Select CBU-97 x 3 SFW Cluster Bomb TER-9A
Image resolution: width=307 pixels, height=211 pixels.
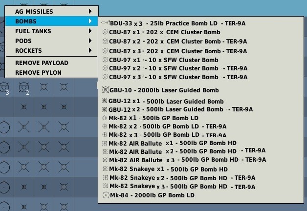pos(175,77)
